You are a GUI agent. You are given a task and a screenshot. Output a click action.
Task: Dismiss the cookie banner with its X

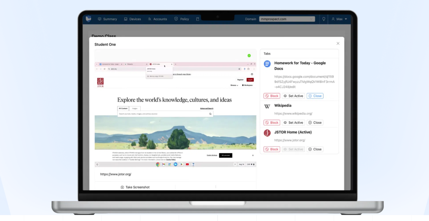coord(253,155)
